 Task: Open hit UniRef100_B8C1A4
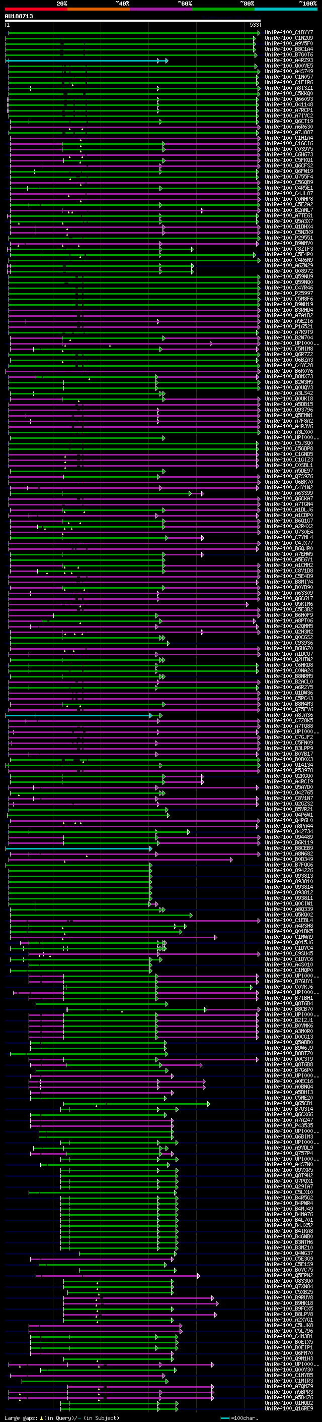pyautogui.click(x=289, y=49)
